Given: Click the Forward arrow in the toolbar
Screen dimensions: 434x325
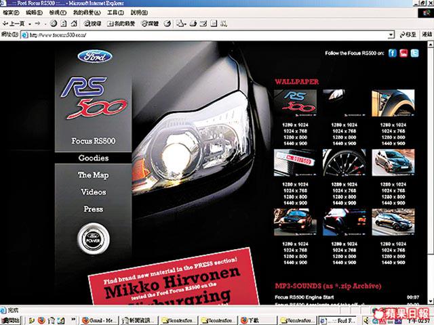Looking at the screenshot, I should 37,24.
